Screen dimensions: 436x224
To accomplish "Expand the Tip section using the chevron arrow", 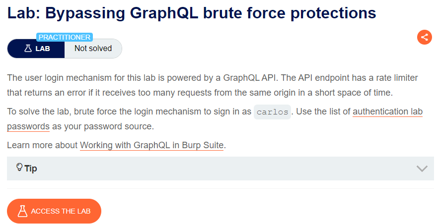I will 422,168.
